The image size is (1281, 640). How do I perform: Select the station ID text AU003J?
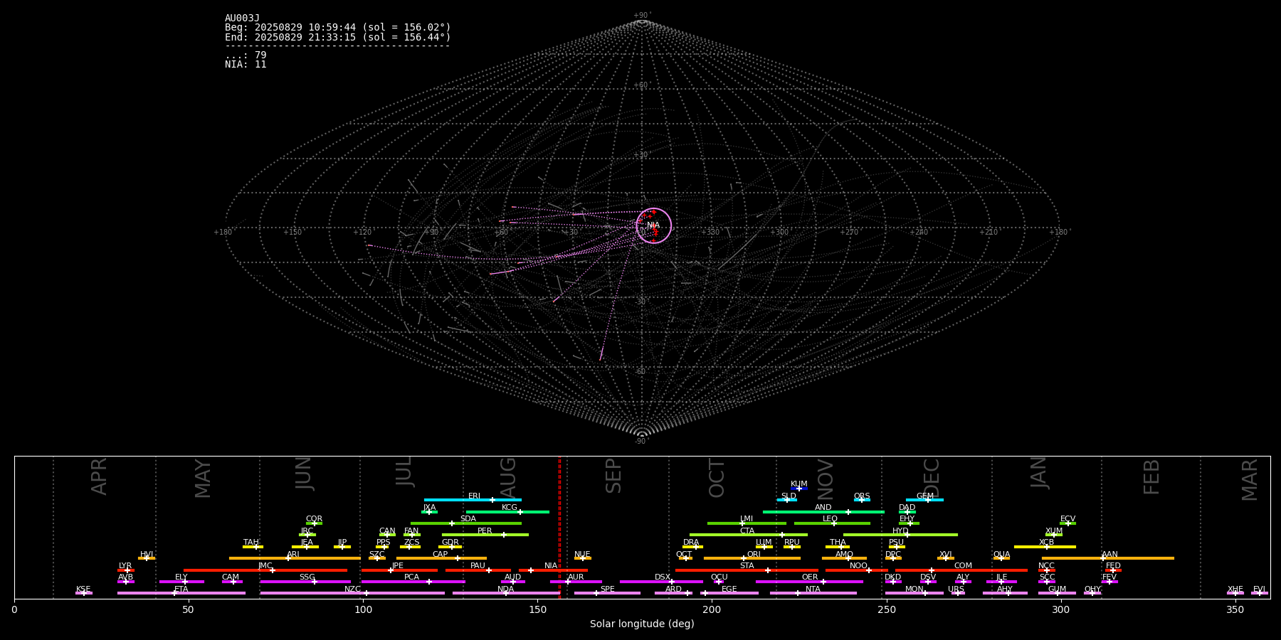click(x=242, y=18)
